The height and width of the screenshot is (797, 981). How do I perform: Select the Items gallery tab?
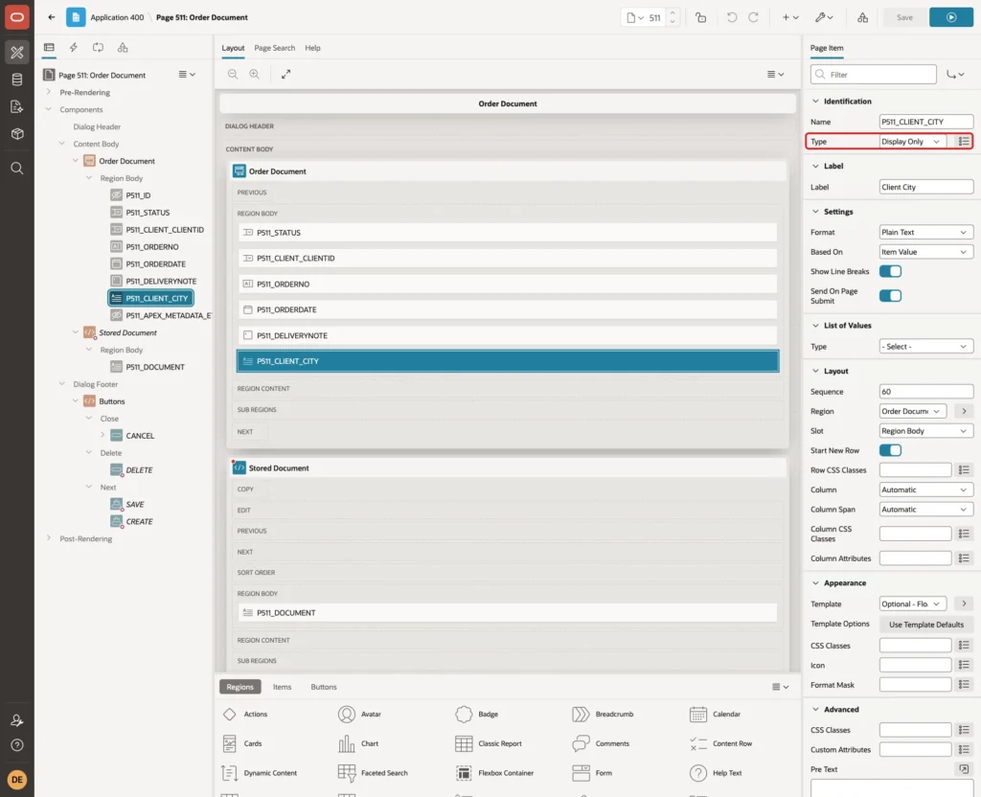[283, 687]
